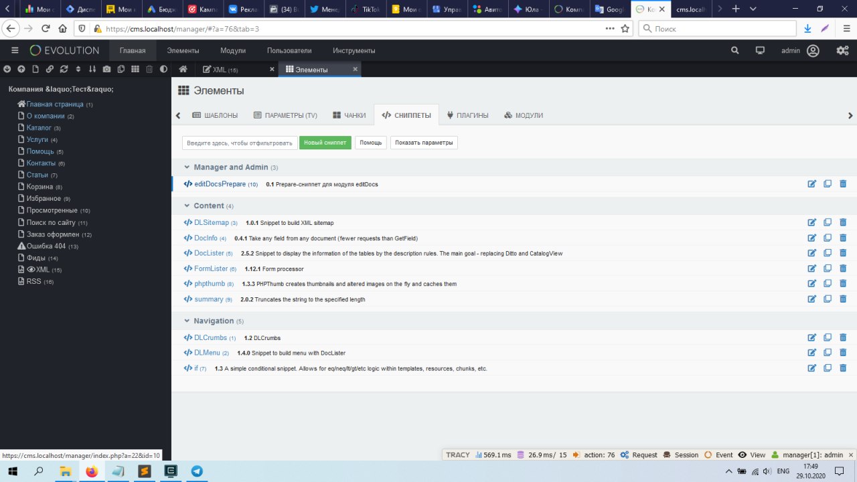Viewport: 857px width, 482px height.
Task: Duplicate the DLCrumbs snippet
Action: point(828,337)
